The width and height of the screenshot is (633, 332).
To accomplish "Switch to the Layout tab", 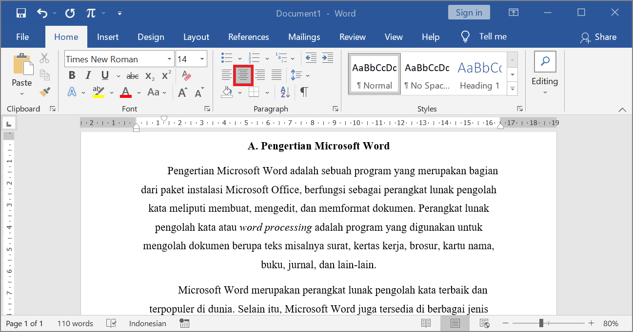I will point(196,37).
